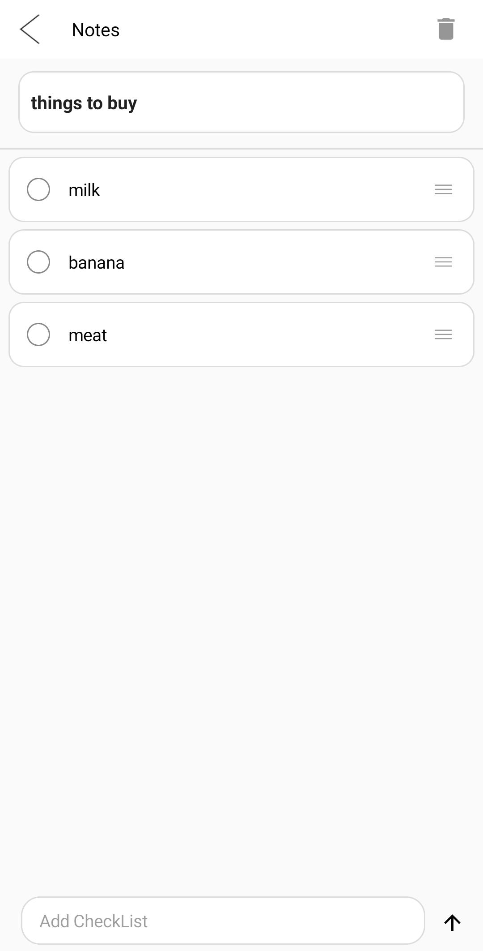Edit the "things to buy" title field
This screenshot has width=483, height=951.
[241, 103]
